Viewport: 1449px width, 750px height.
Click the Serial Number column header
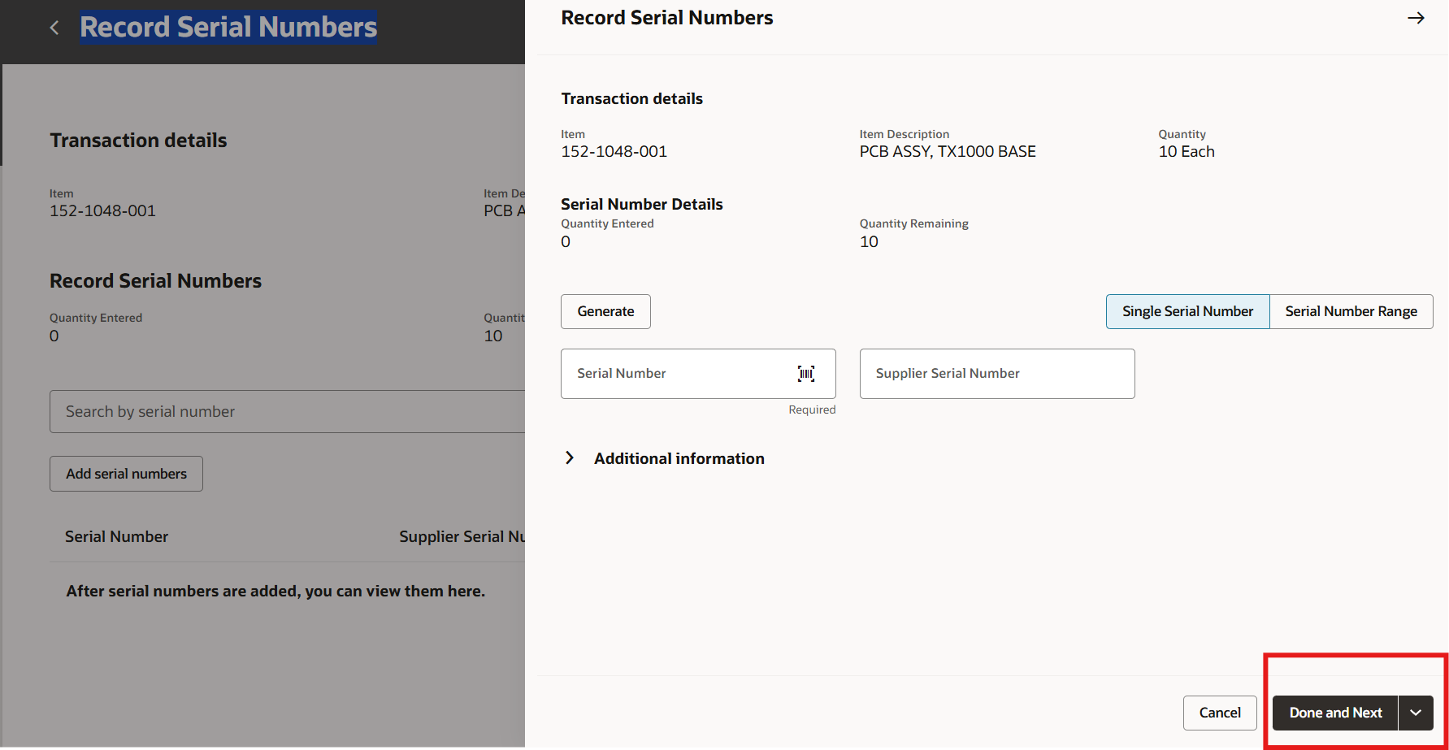click(116, 536)
